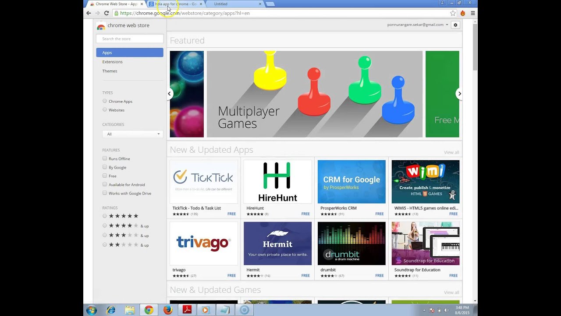Show hidden system tray icons arrow

point(424,310)
